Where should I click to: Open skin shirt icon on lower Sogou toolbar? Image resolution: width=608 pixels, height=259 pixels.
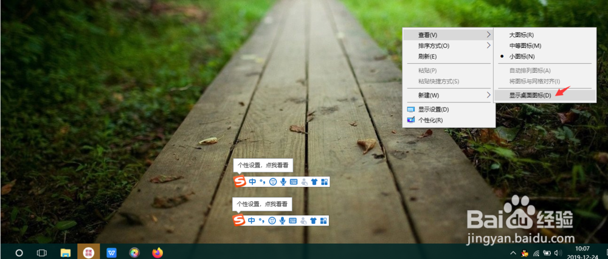pyautogui.click(x=313, y=220)
